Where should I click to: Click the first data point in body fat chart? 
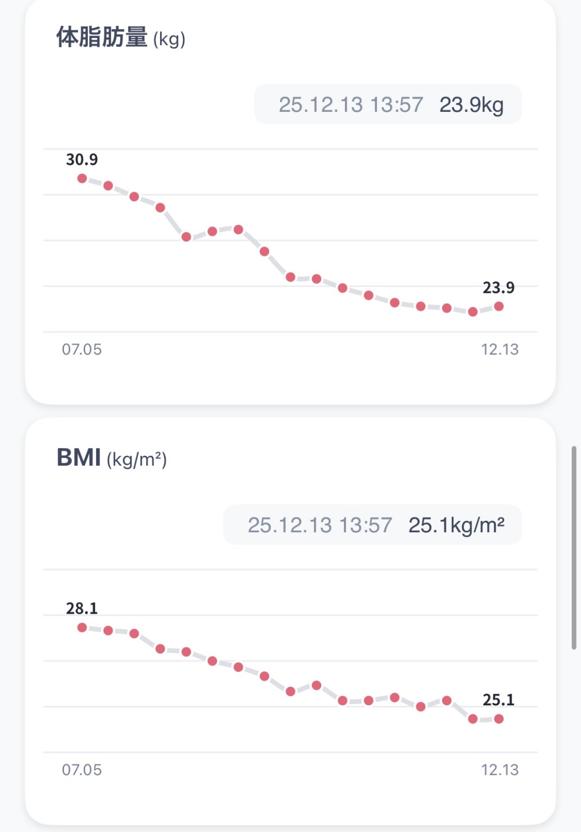[82, 178]
